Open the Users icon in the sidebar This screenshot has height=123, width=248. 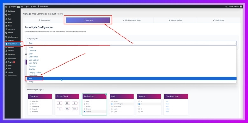point(6,65)
